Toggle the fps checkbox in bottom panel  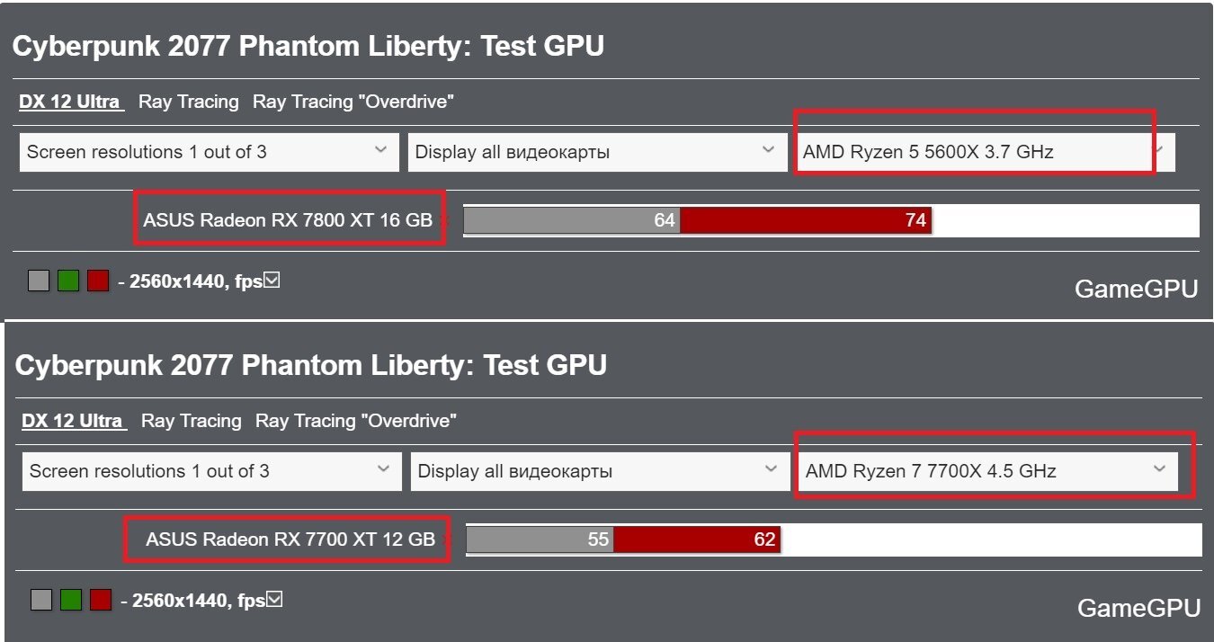(x=275, y=599)
